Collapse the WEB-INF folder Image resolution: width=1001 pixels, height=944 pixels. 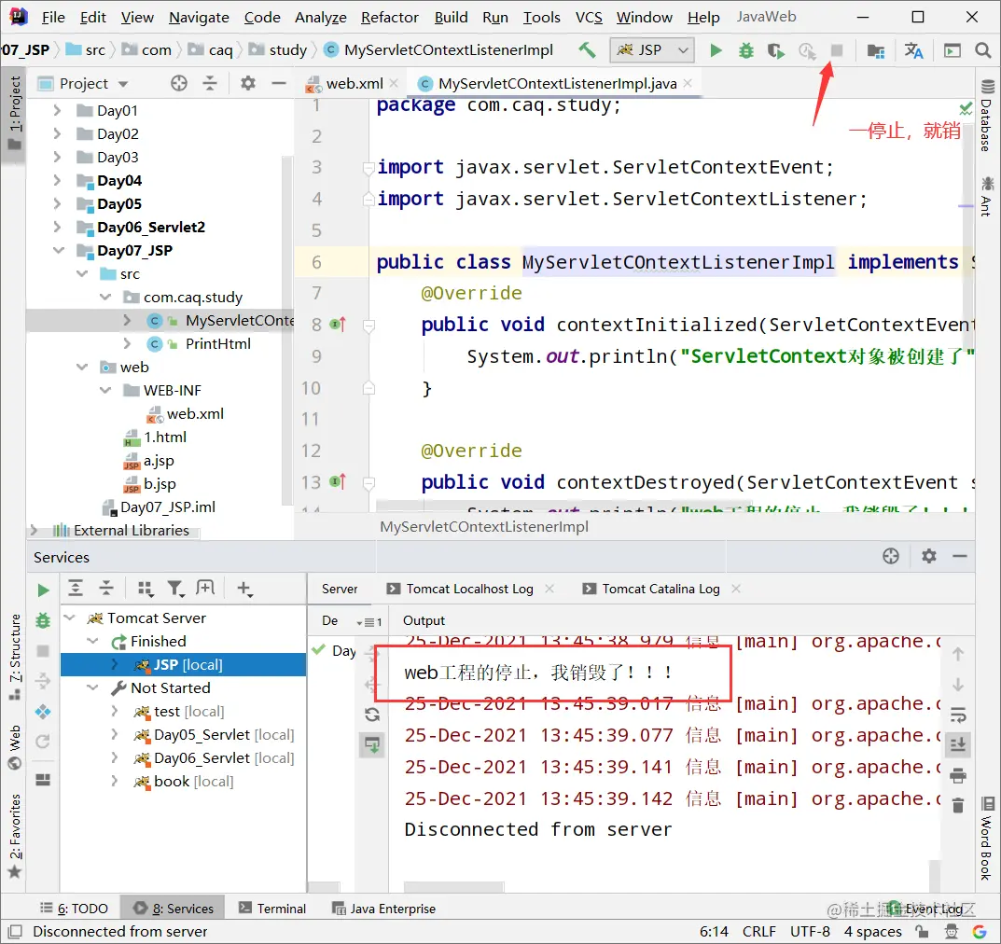click(x=105, y=390)
